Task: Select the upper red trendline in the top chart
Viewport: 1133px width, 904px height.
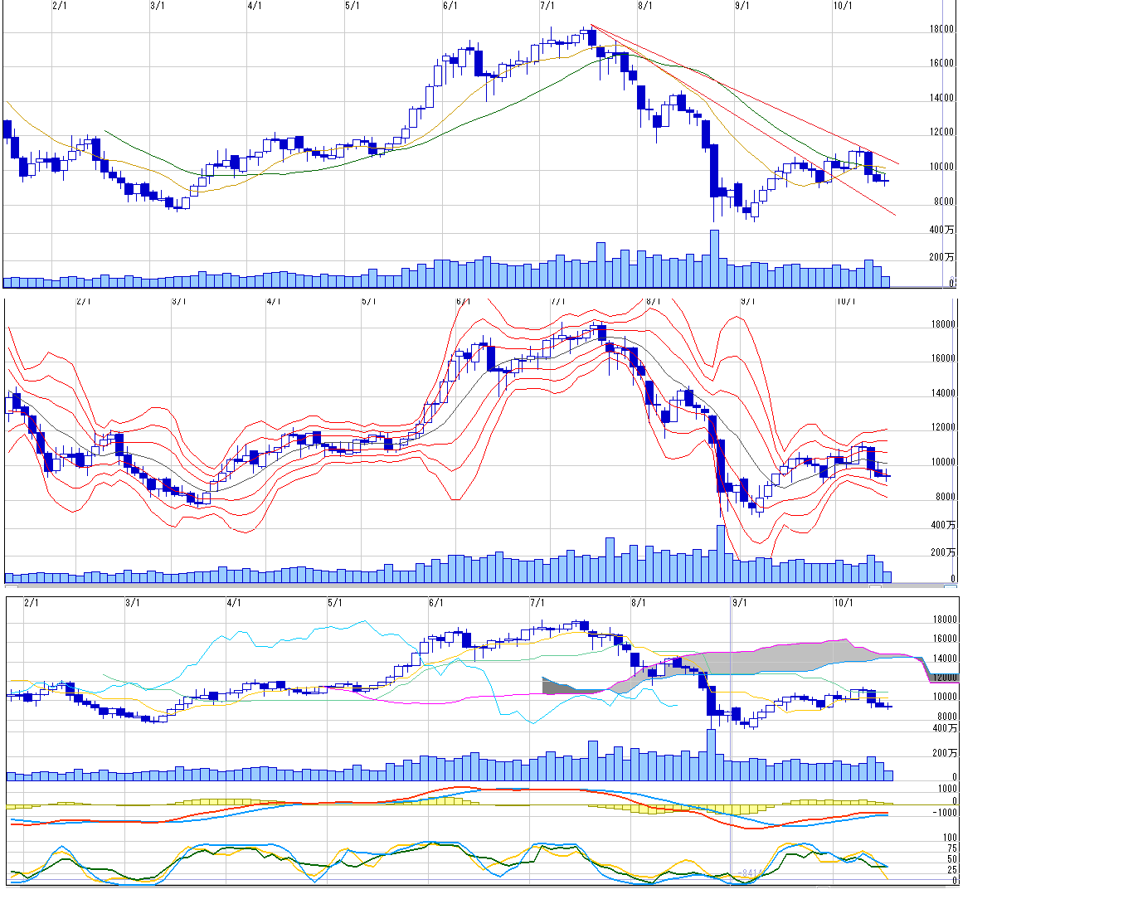Action: 746,96
